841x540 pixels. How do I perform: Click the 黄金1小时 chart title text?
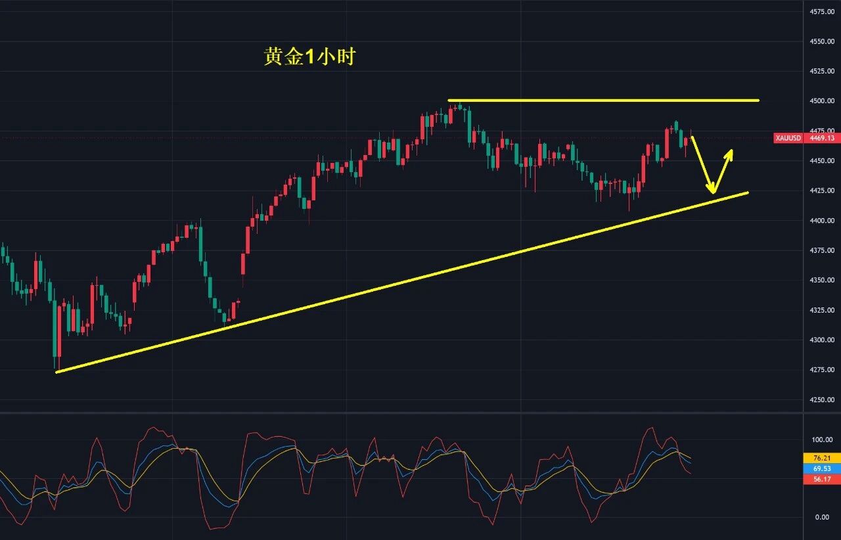(x=309, y=57)
